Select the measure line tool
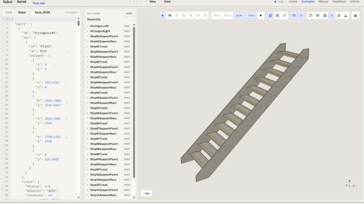Screen dimensions: 364x204 coord(284,16)
